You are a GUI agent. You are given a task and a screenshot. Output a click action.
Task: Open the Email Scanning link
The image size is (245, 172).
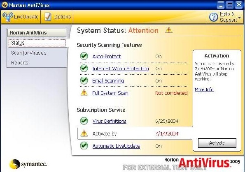tap(108, 81)
